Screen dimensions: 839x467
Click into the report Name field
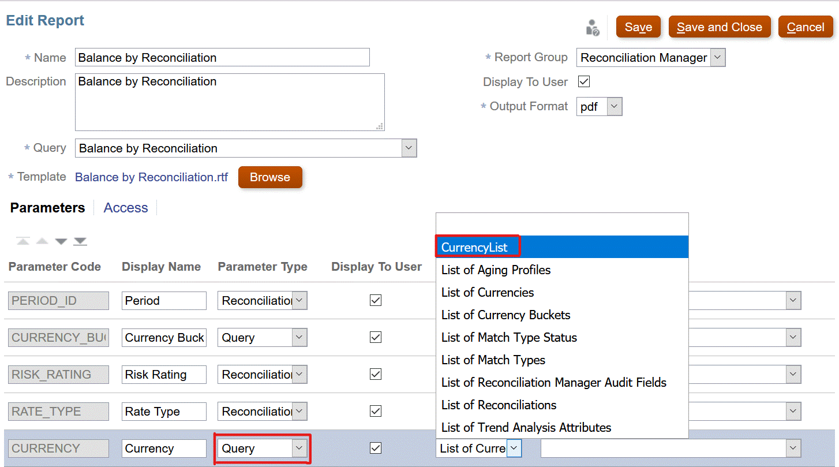[222, 58]
